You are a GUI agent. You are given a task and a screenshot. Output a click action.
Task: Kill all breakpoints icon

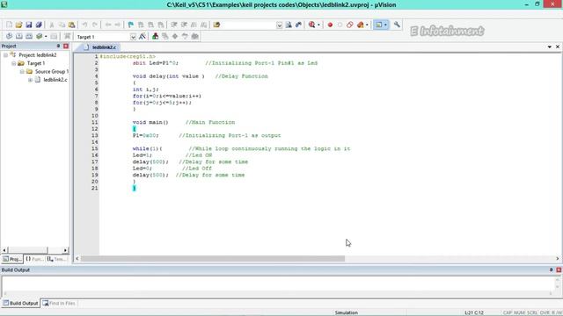click(x=360, y=25)
